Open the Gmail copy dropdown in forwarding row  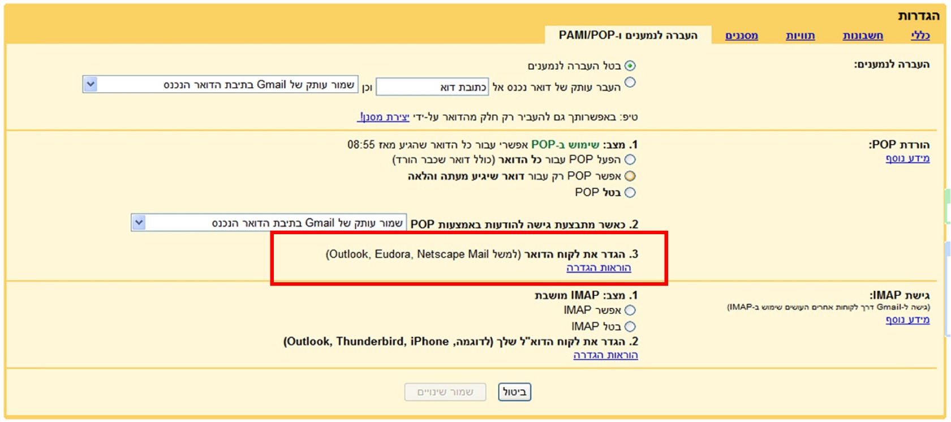[x=221, y=84]
